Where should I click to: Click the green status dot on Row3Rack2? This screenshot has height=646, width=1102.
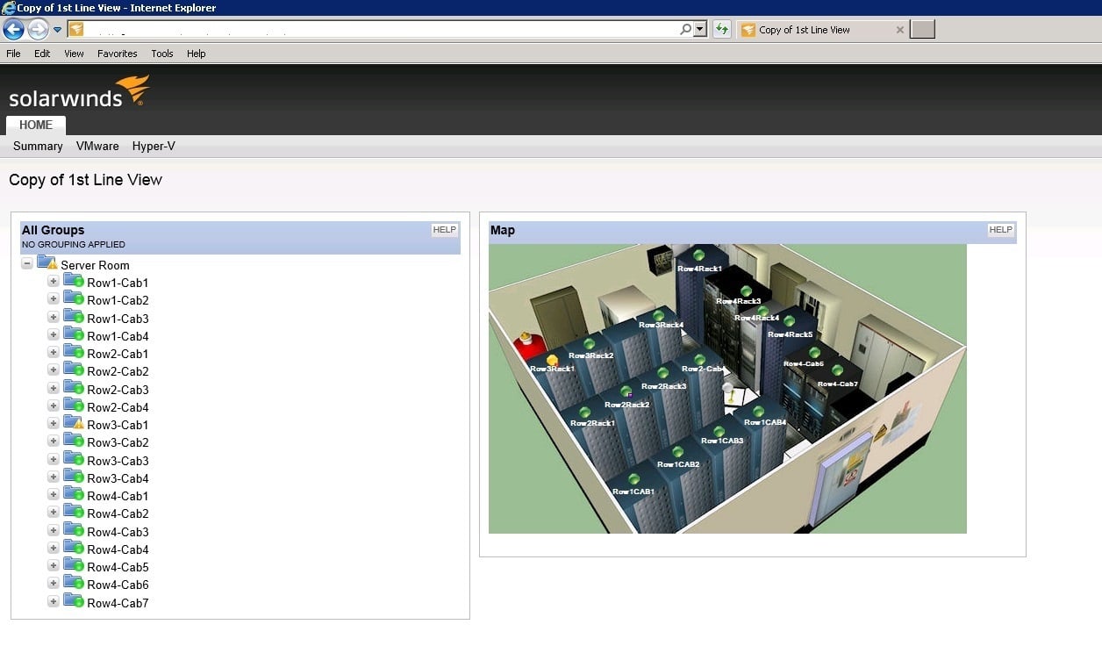[x=589, y=344]
